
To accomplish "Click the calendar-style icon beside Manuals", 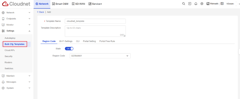I will [222, 4].
